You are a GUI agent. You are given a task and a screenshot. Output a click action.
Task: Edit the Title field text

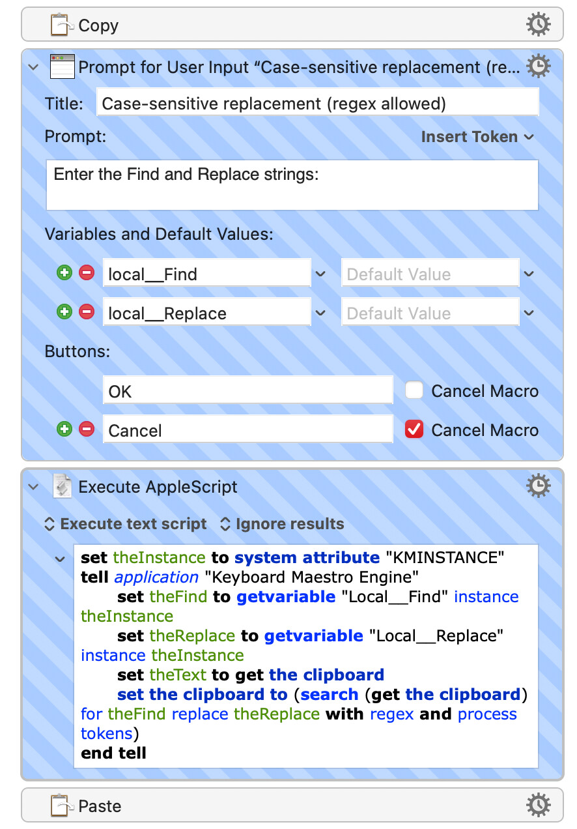click(318, 103)
